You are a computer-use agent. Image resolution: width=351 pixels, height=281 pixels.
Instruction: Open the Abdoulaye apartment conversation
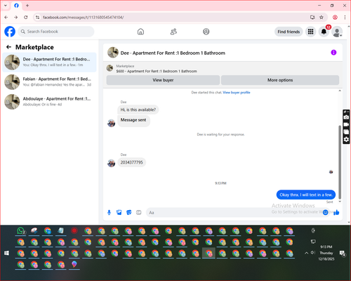(x=49, y=102)
